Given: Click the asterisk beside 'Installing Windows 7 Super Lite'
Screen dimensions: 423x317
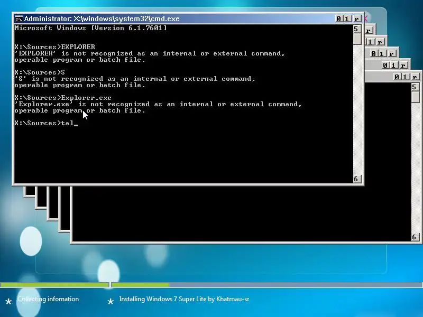Looking at the screenshot, I should [111, 302].
